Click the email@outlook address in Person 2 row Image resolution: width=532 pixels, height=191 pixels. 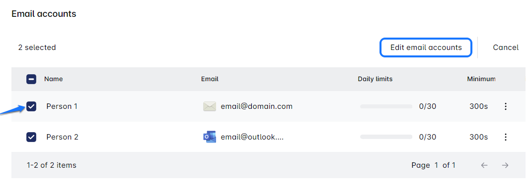coord(252,137)
